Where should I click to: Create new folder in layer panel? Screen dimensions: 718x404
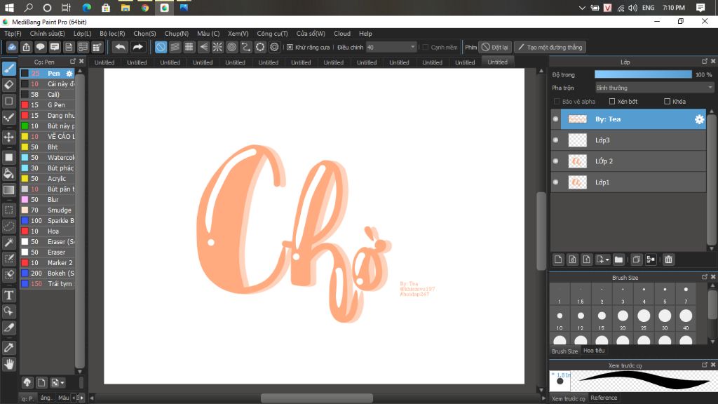tap(618, 260)
